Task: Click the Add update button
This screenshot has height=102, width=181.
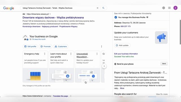Action: pyautogui.click(x=122, y=45)
